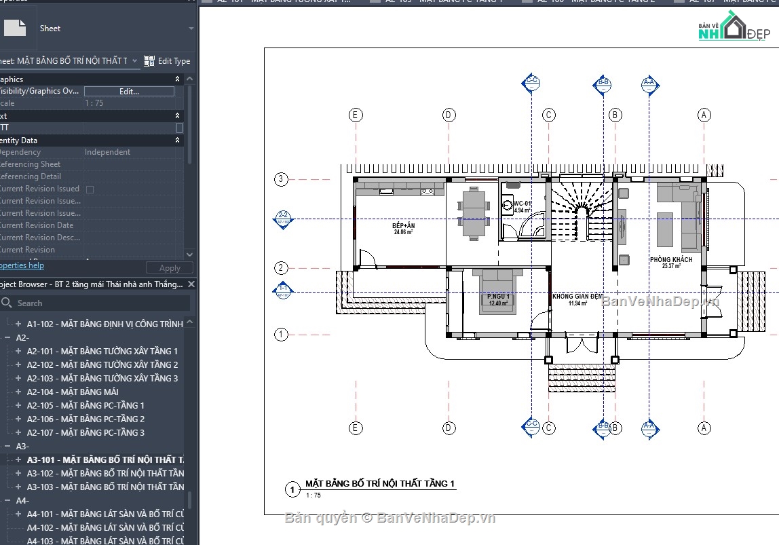This screenshot has width=779, height=545.
Task: Expand sheet A4-101 tree node
Action: point(18,514)
